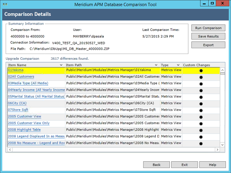Viewport: 231px width, 173px height.
Task: Click the Custom Changes dot for 07Store Sqft
Action: coord(201,110)
